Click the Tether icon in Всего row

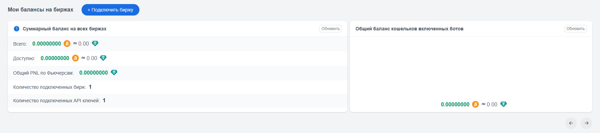coord(95,44)
